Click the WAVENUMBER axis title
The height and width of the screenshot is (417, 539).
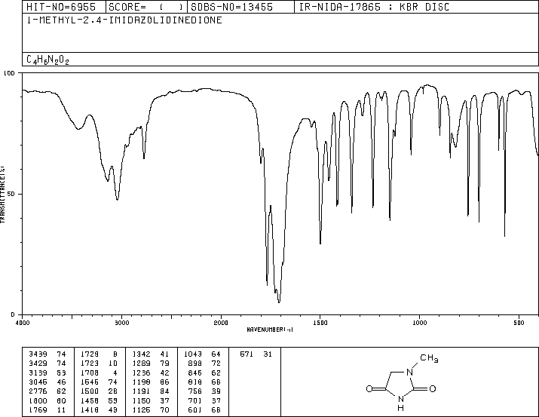270,330
